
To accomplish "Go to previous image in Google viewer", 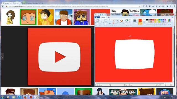I will pos(2,57).
